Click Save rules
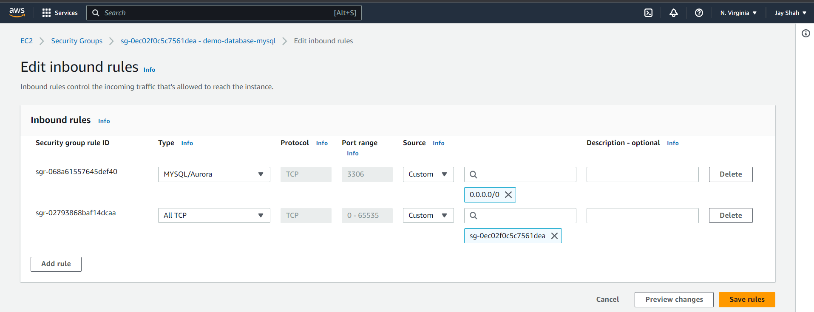 point(747,299)
